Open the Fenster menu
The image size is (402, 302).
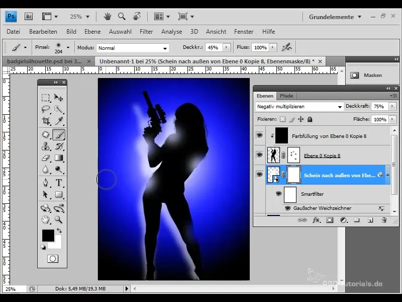pos(244,32)
